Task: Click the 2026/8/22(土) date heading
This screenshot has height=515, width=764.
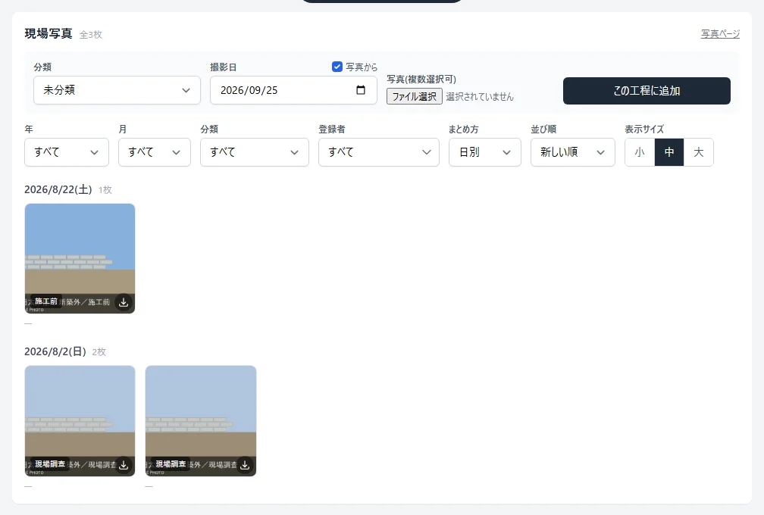Action: click(58, 189)
